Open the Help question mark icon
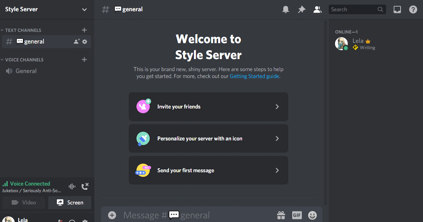This screenshot has height=222, width=423. click(x=413, y=10)
